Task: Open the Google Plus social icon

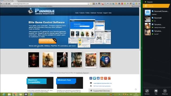Action: coord(109,78)
